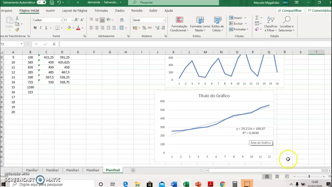Click the Copy icon in clipboard group
This screenshot has height=187, width=332.
(17, 24)
